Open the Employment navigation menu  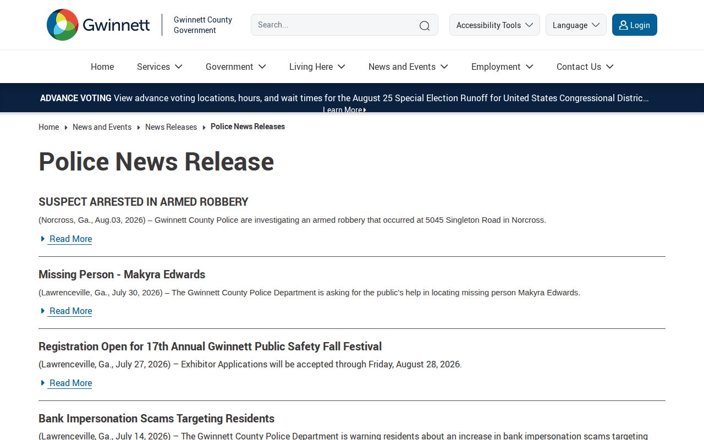tap(496, 67)
